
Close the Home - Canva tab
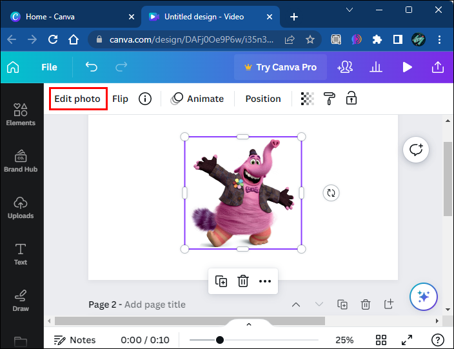tap(132, 17)
